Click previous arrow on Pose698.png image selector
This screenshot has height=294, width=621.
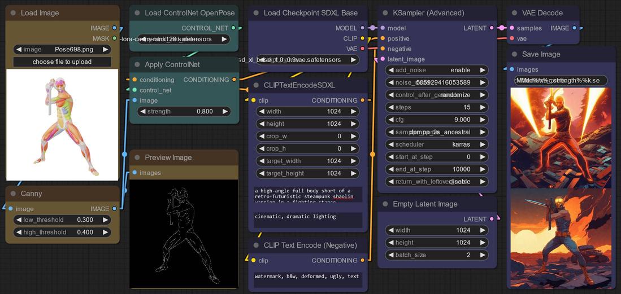(18, 50)
